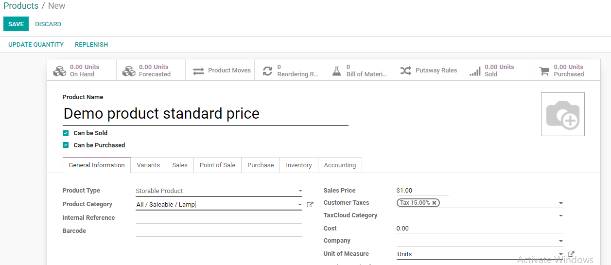Open the Sold units bar chart icon

coord(475,71)
